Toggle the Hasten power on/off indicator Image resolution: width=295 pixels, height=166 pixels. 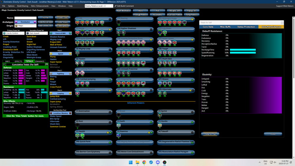click(110, 60)
